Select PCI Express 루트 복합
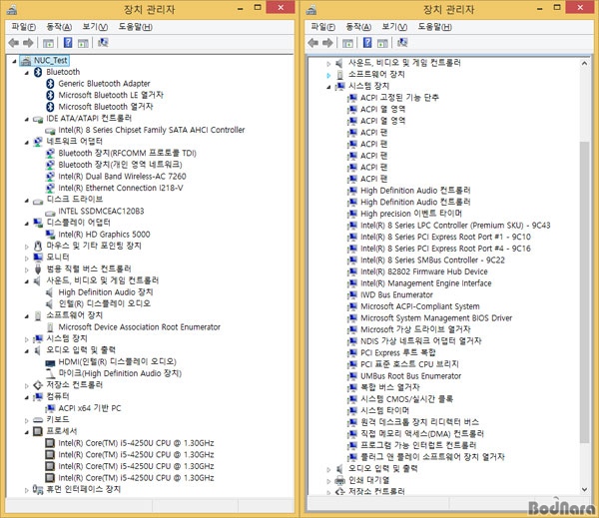This screenshot has height=518, width=599. 398,352
